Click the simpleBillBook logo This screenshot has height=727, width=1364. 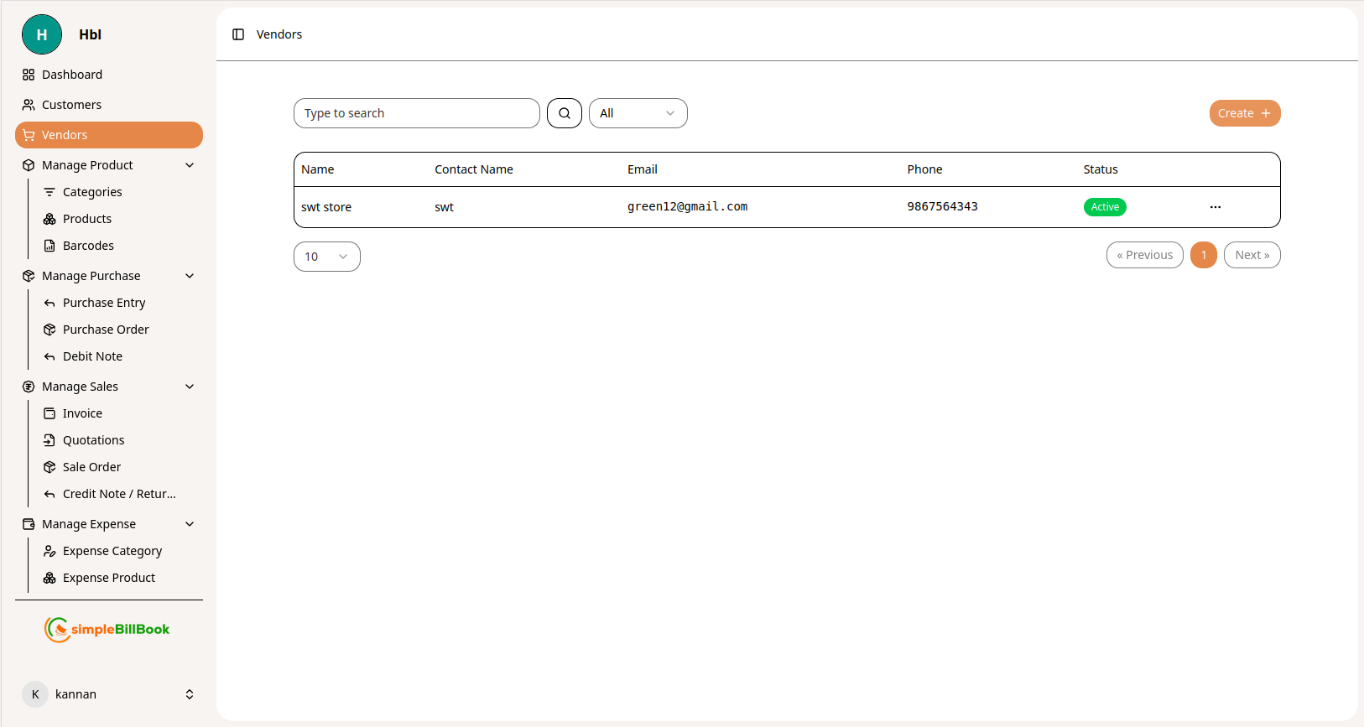(107, 629)
